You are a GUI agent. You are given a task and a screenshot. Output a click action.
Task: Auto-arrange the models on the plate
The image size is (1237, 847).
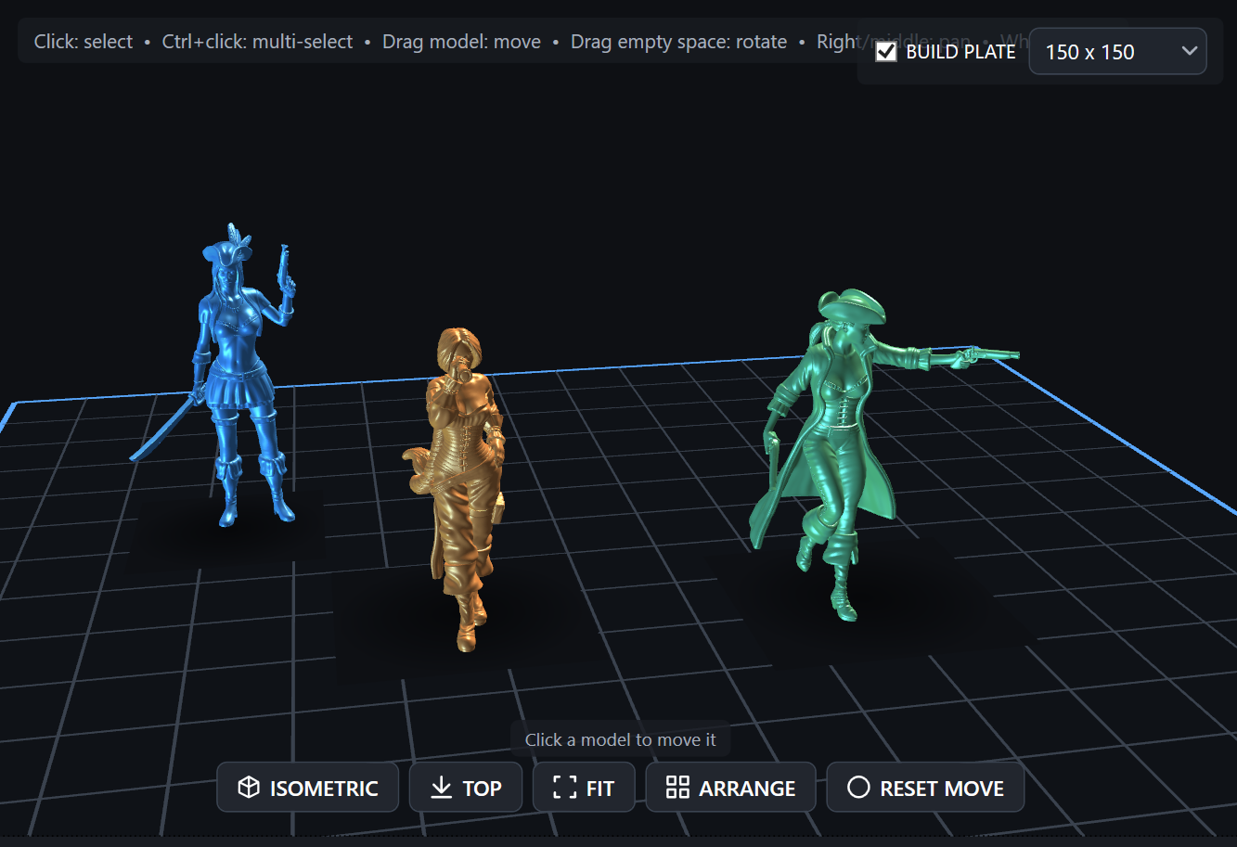730,788
